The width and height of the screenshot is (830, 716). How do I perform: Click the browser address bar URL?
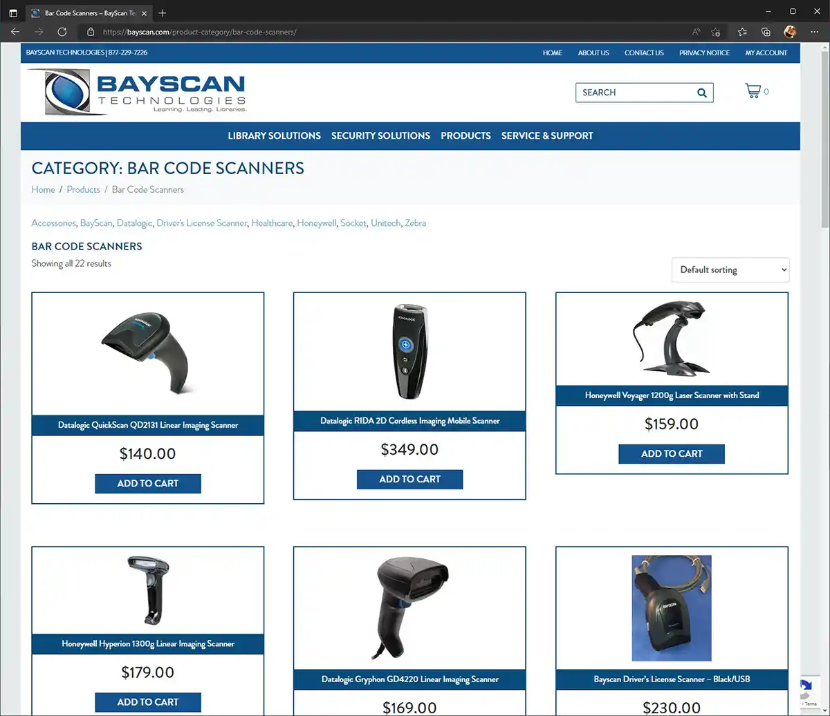pos(199,32)
